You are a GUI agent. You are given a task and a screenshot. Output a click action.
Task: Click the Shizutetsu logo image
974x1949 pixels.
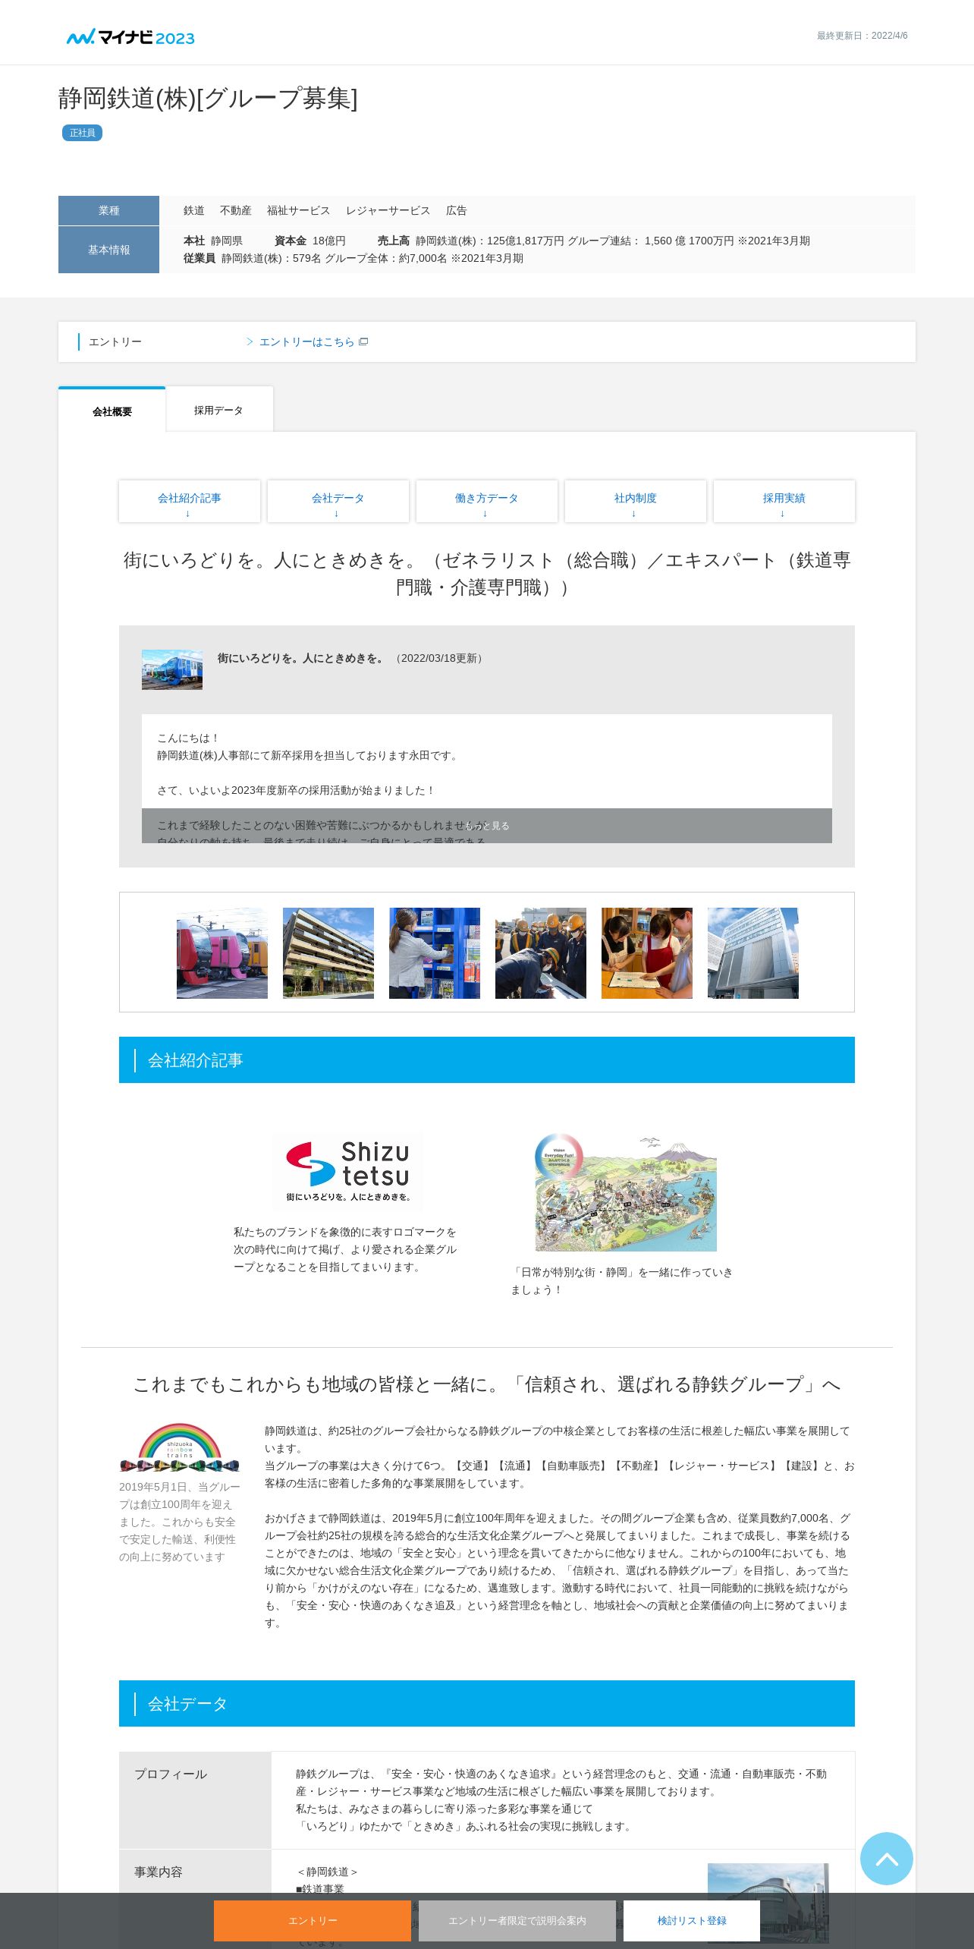348,1172
